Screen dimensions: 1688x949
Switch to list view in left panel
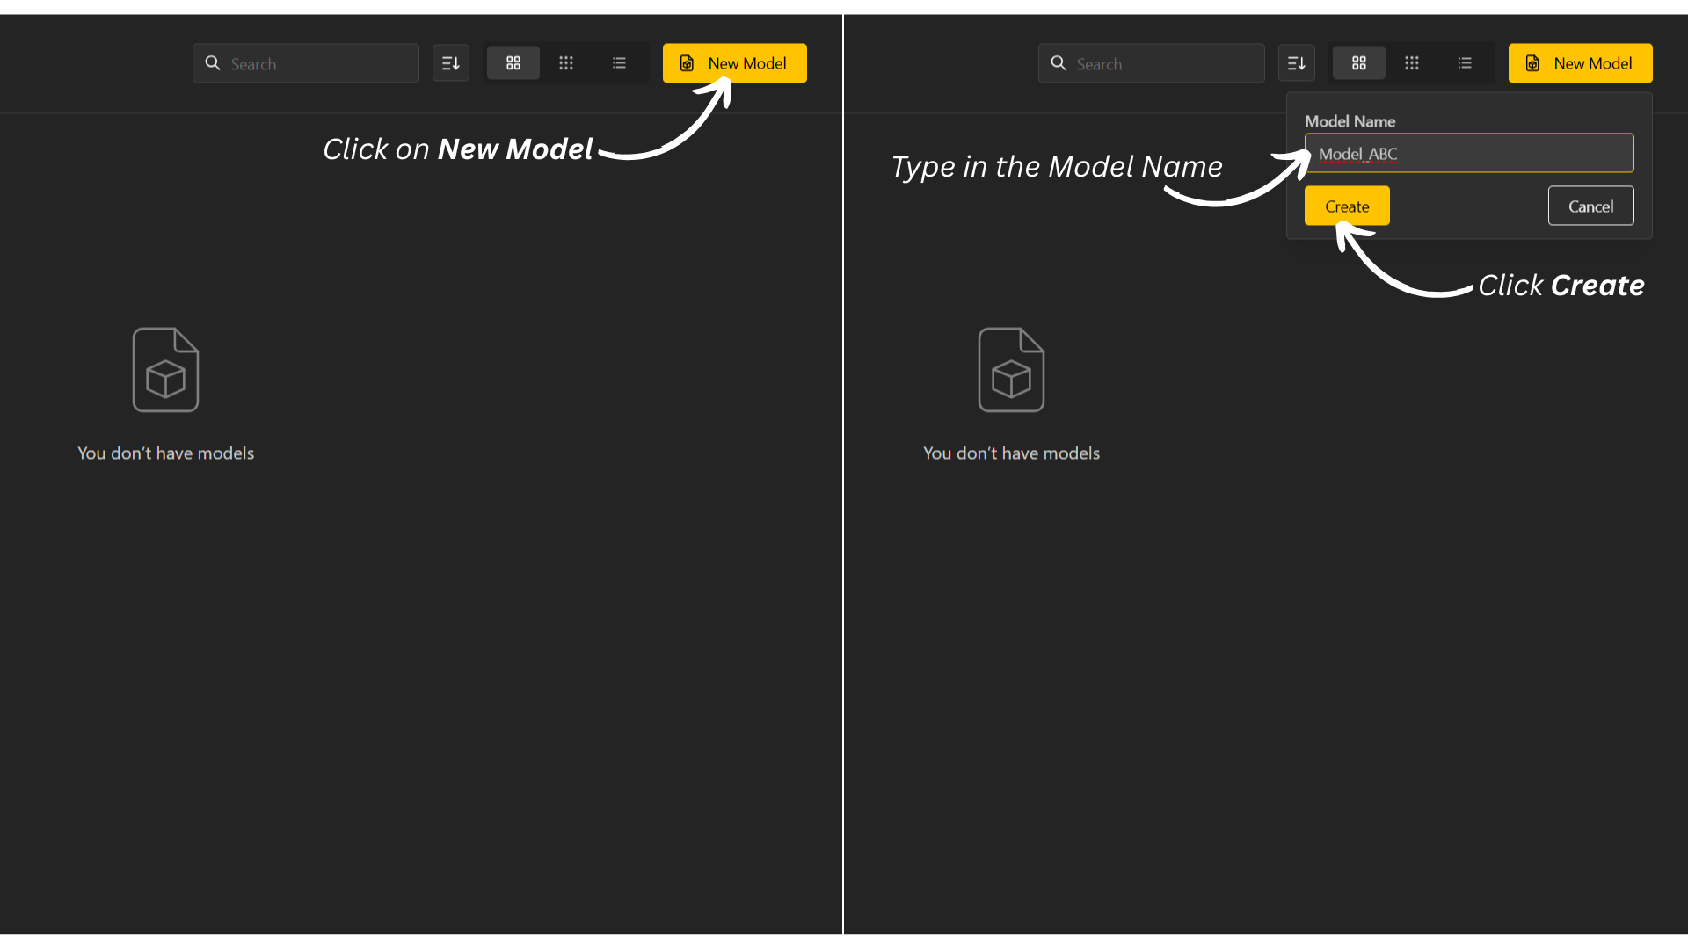[619, 63]
